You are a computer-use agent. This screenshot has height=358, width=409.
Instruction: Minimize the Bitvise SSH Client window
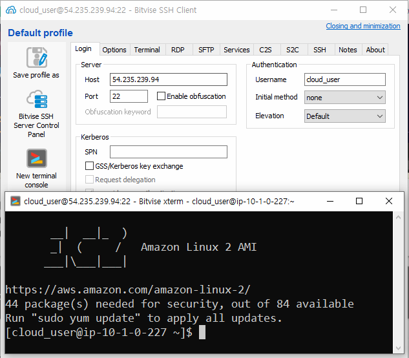(334, 10)
